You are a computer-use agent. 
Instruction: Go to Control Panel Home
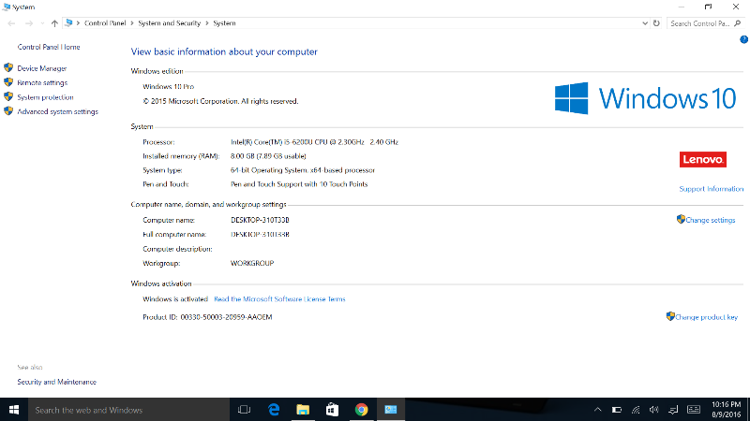(49, 47)
